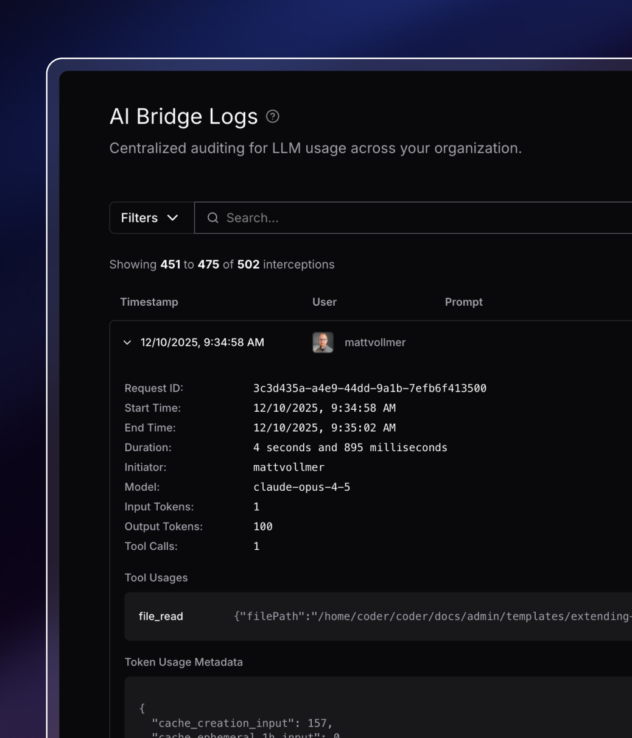Click the claude-opus-4-5 model name
Image resolution: width=632 pixels, height=738 pixels.
pos(303,487)
